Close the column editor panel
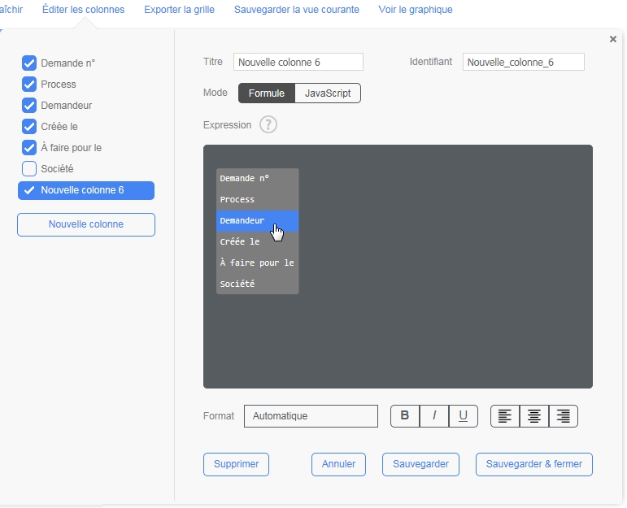 tap(612, 39)
